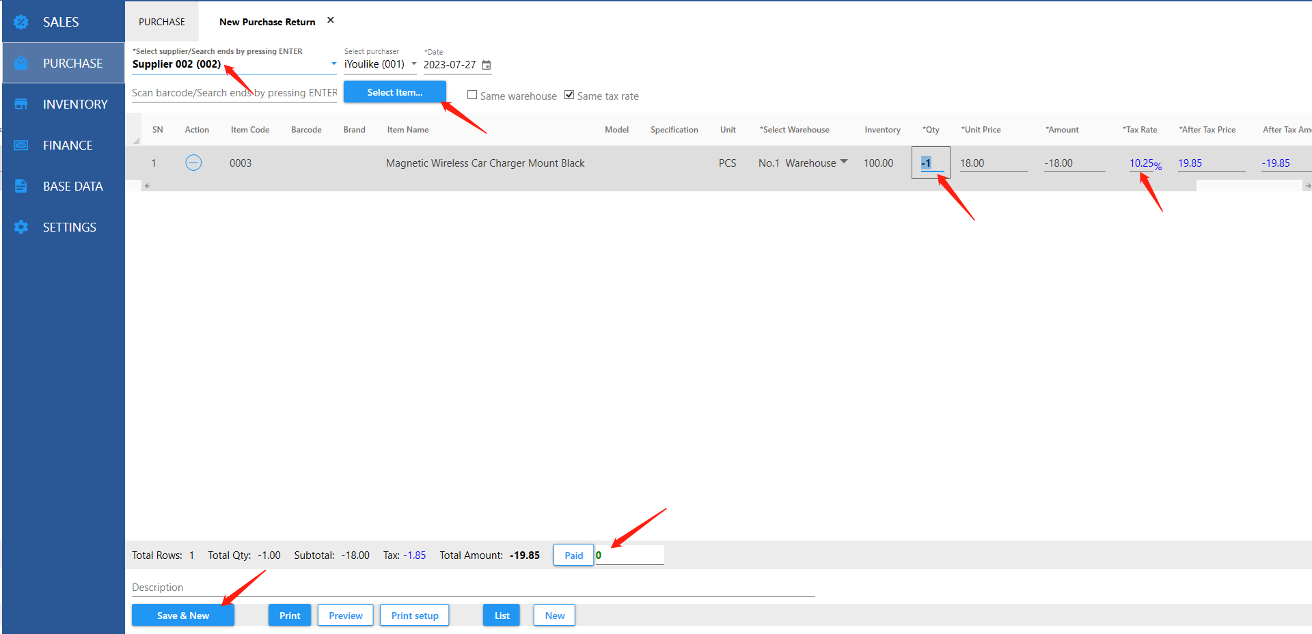Click the Base Data document icon
This screenshot has width=1312, height=634.
tap(21, 186)
